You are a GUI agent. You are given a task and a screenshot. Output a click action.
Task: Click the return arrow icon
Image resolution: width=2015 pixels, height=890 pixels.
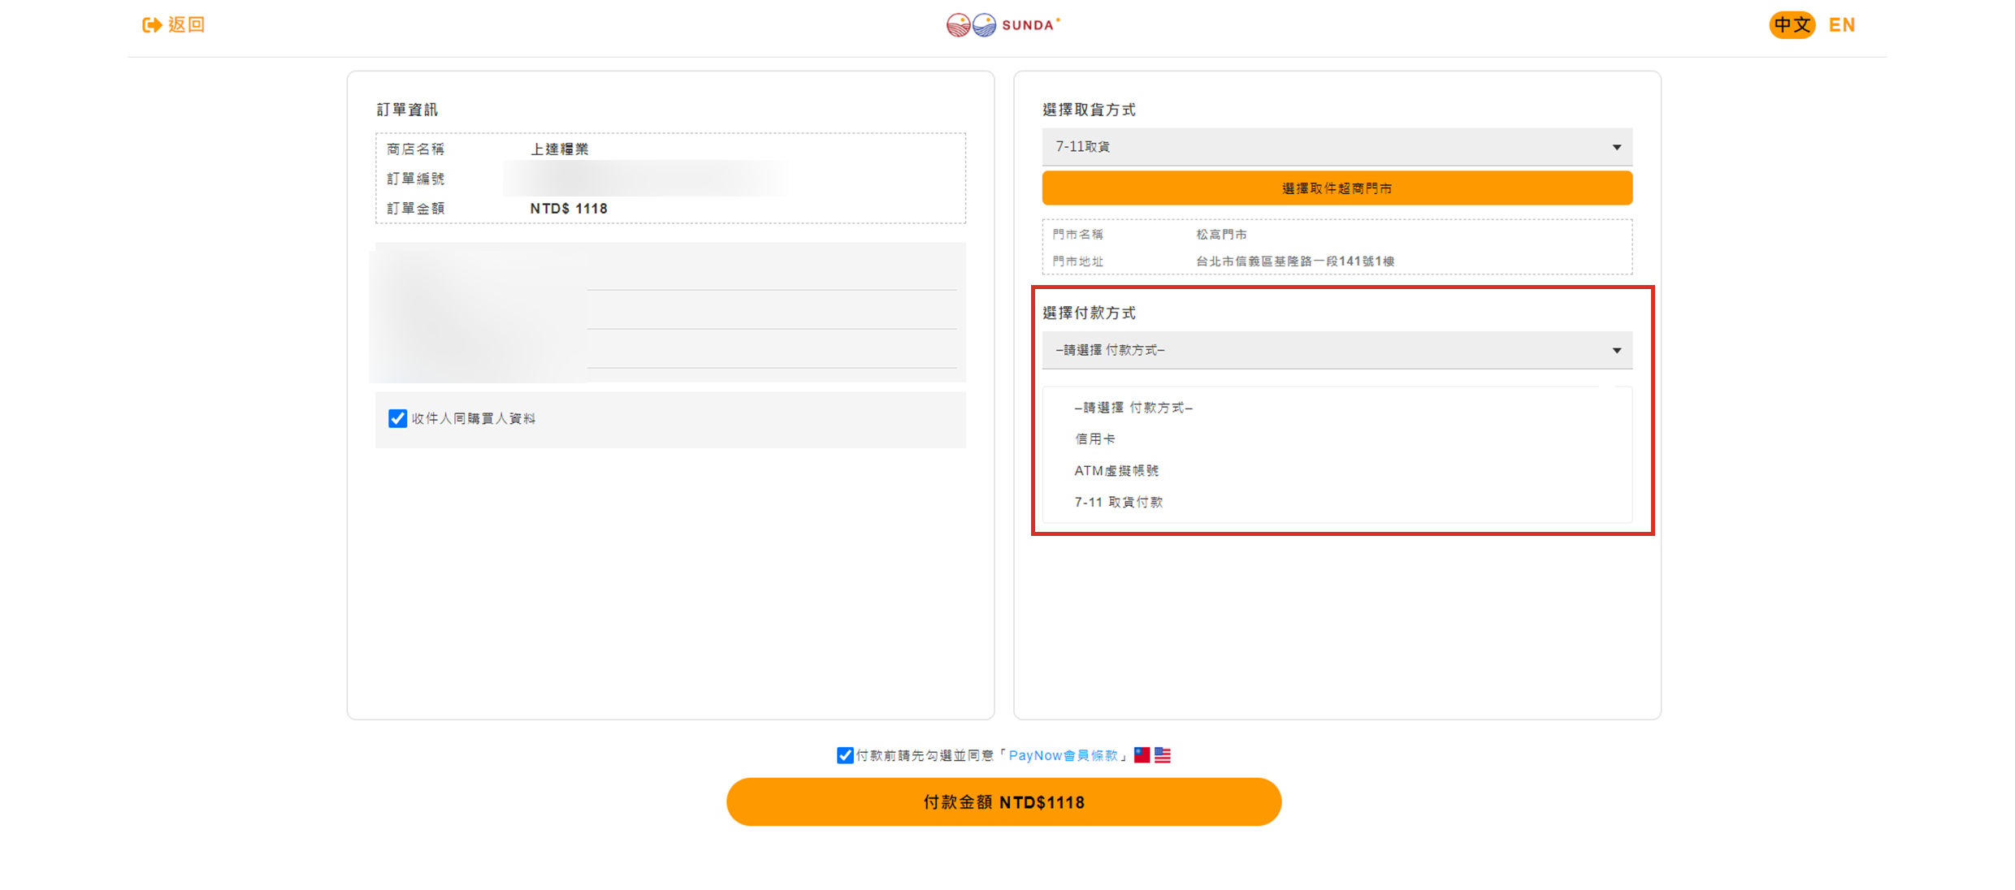[151, 25]
